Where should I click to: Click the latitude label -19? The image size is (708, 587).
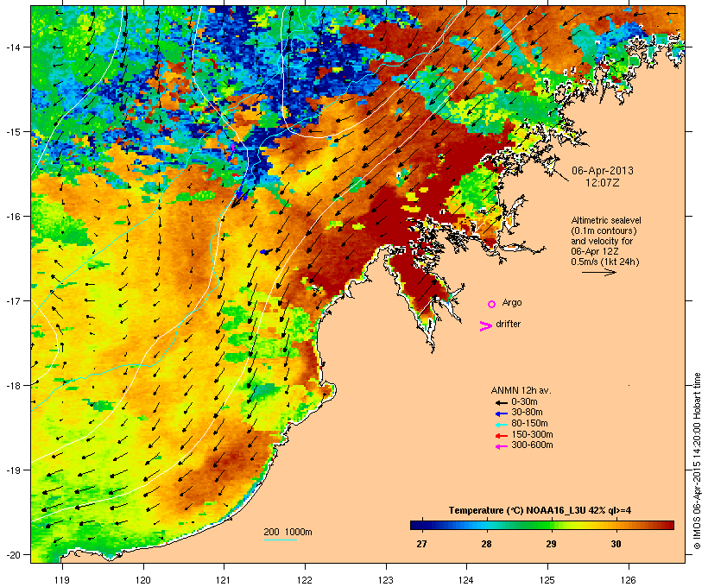point(12,470)
